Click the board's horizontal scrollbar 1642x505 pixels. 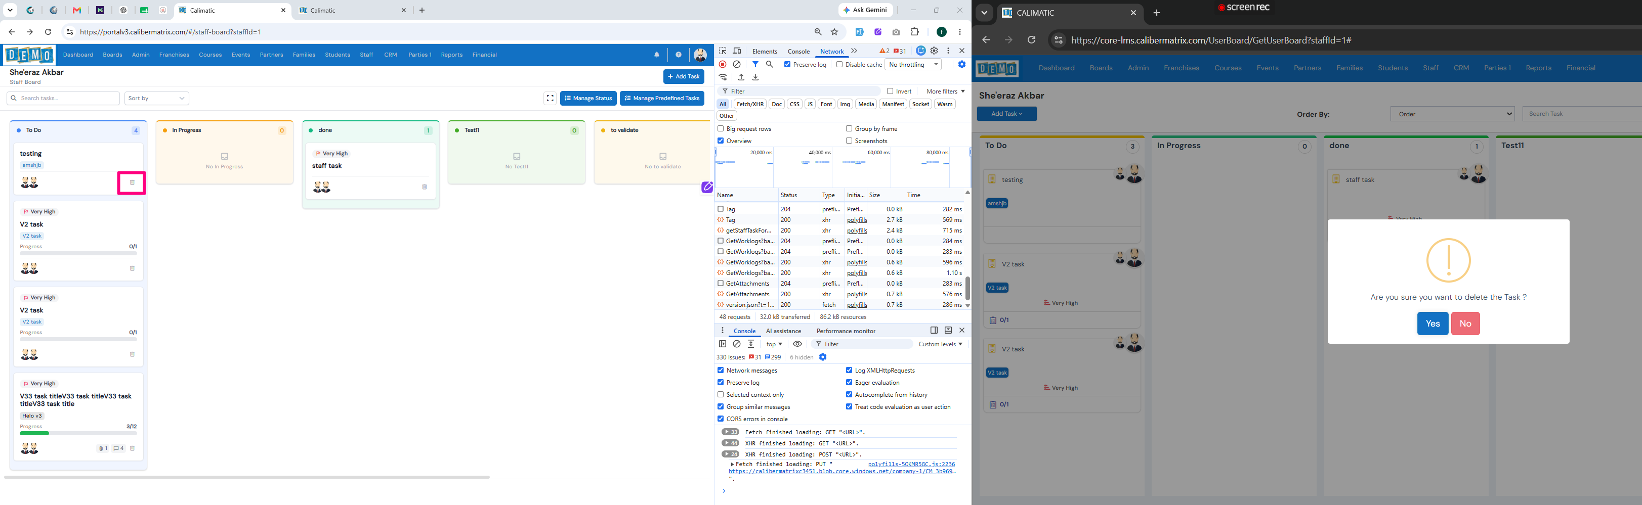coord(247,477)
